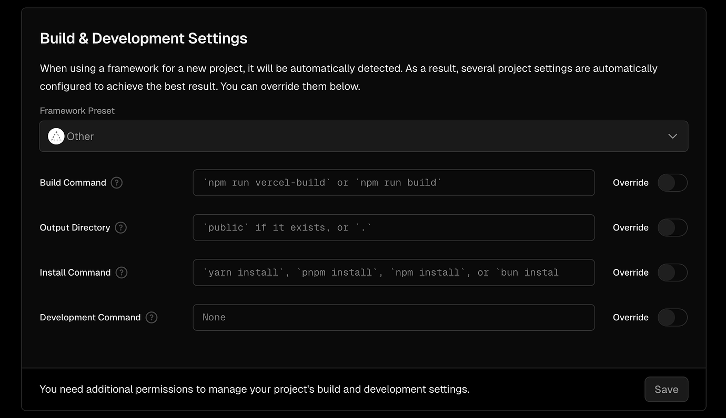
Task: Turn on the Development Command Override toggle
Action: (x=672, y=317)
